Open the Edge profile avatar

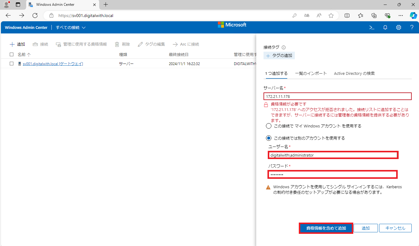6,5
